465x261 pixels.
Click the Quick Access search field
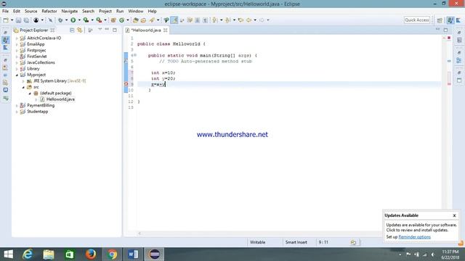(416, 20)
